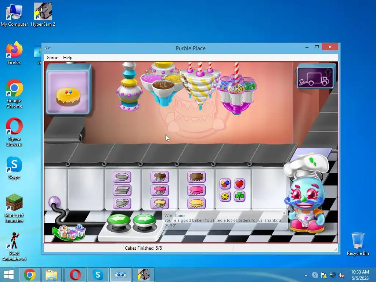Pick the yellow icing button
This screenshot has width=376, height=282.
(x=196, y=203)
